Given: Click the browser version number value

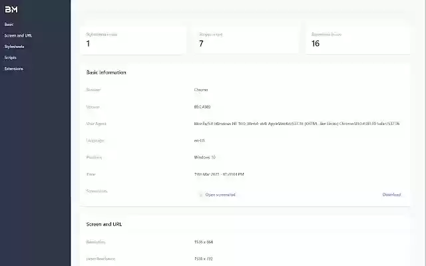Looking at the screenshot, I should coord(202,107).
